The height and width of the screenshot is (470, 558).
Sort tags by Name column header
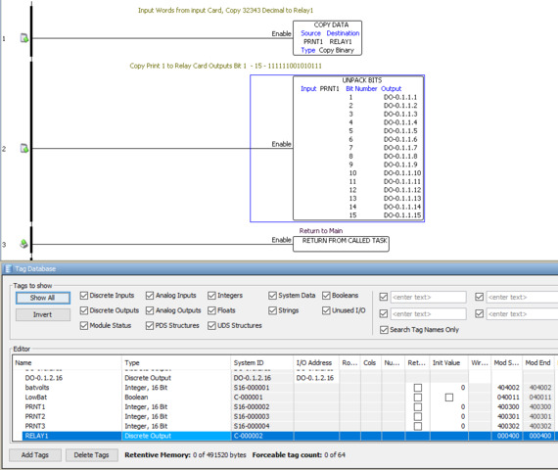[x=67, y=362]
